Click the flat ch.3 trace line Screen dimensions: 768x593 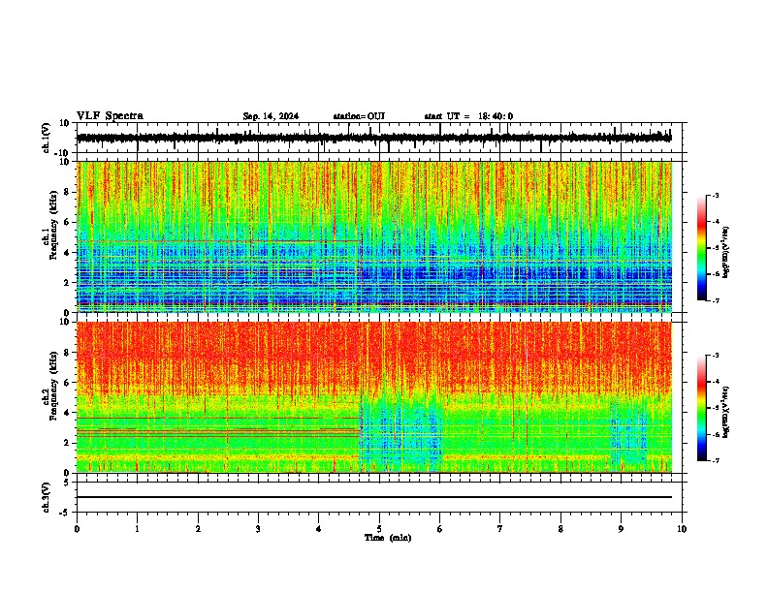(374, 497)
